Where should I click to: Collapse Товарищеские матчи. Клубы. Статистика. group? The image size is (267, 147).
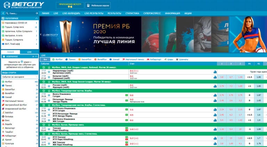coord(44,105)
